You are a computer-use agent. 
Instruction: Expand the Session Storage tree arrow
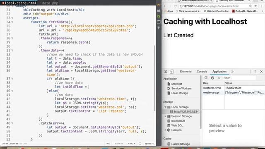click(165, 116)
